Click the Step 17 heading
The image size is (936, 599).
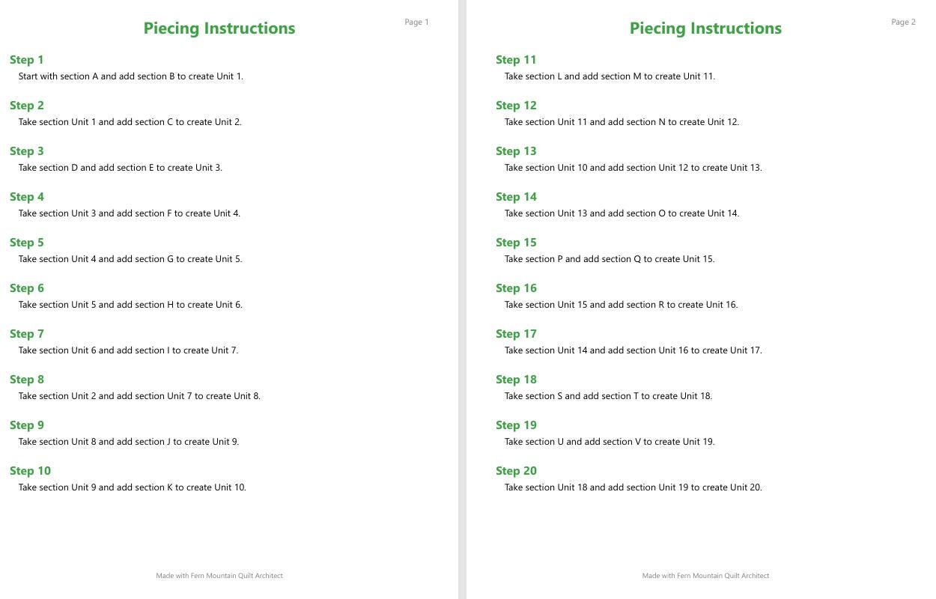click(516, 334)
